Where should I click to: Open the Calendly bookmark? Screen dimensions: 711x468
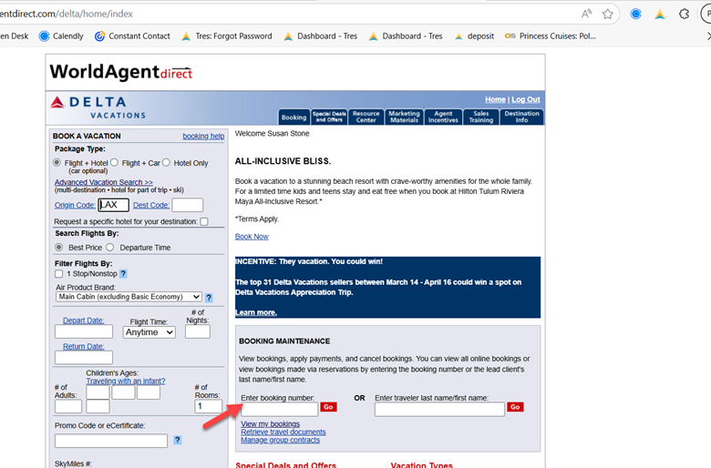pos(61,36)
